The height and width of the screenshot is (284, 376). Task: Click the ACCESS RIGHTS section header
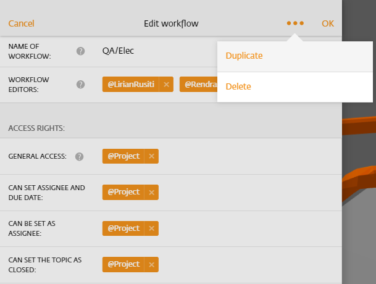coord(36,128)
